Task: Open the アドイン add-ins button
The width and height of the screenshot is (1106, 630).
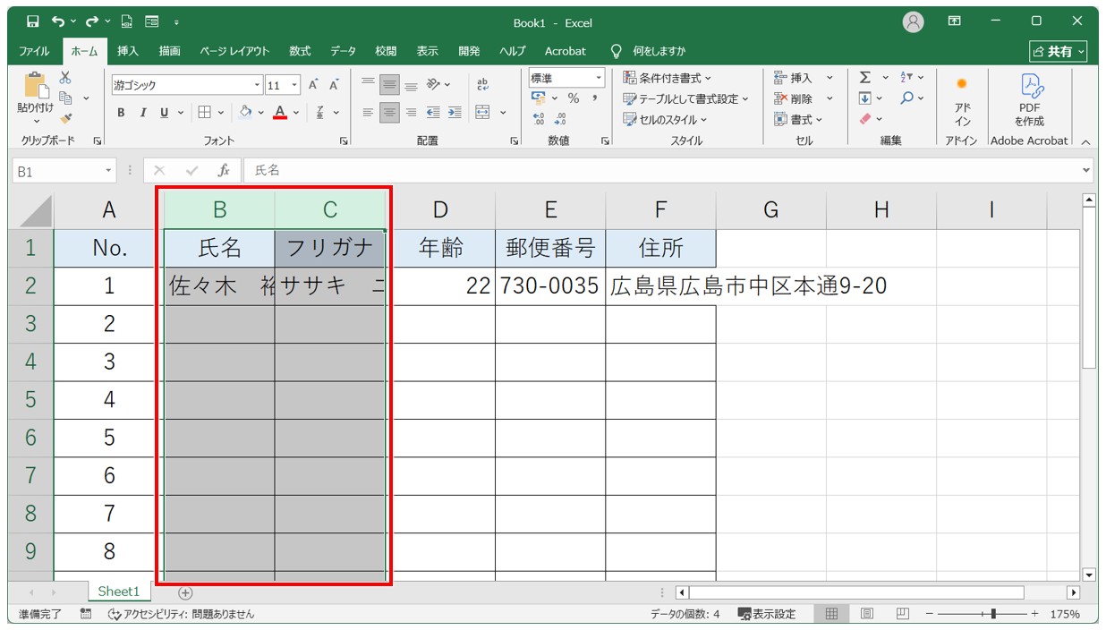Action: [x=962, y=101]
